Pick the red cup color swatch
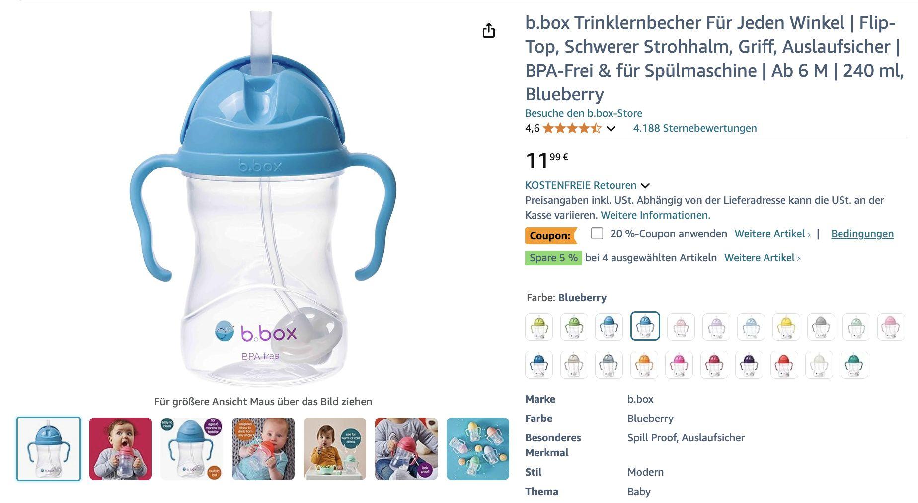The height and width of the screenshot is (503, 918). tap(784, 364)
